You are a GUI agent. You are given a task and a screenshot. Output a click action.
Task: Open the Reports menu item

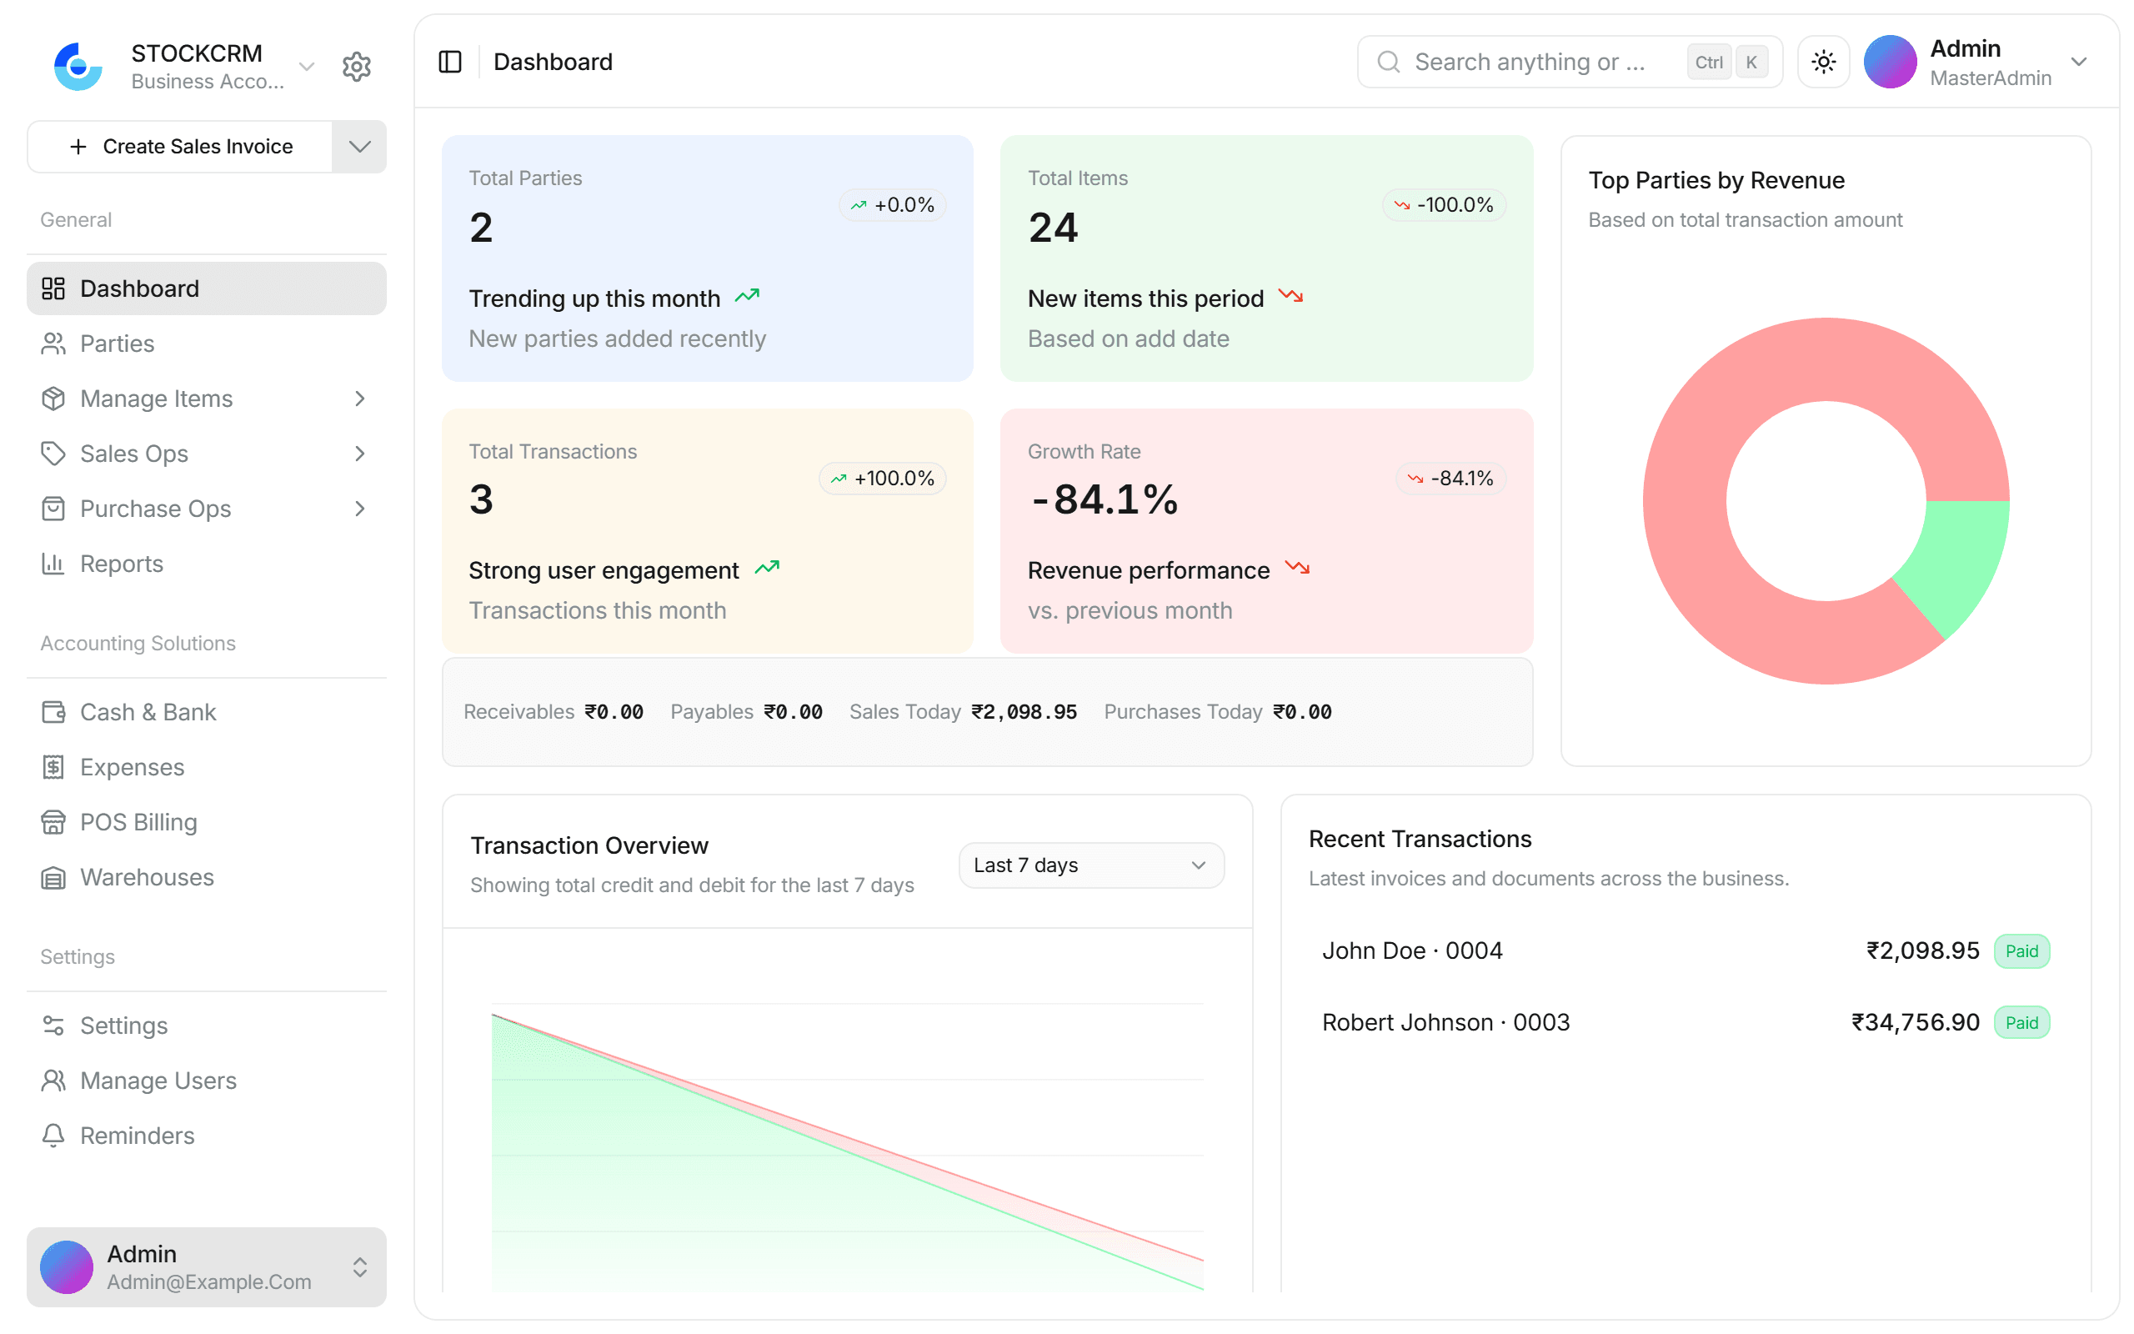tap(207, 564)
